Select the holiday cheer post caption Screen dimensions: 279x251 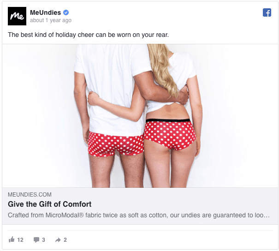click(x=88, y=35)
